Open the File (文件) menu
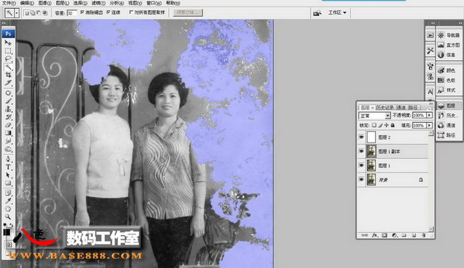Screen dimensions: 464x268 click(9, 3)
